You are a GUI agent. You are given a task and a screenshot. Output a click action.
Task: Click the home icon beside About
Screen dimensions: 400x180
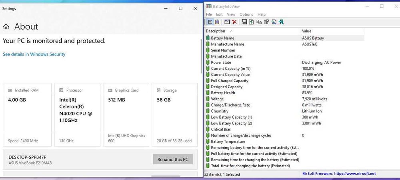pyautogui.click(x=6, y=26)
